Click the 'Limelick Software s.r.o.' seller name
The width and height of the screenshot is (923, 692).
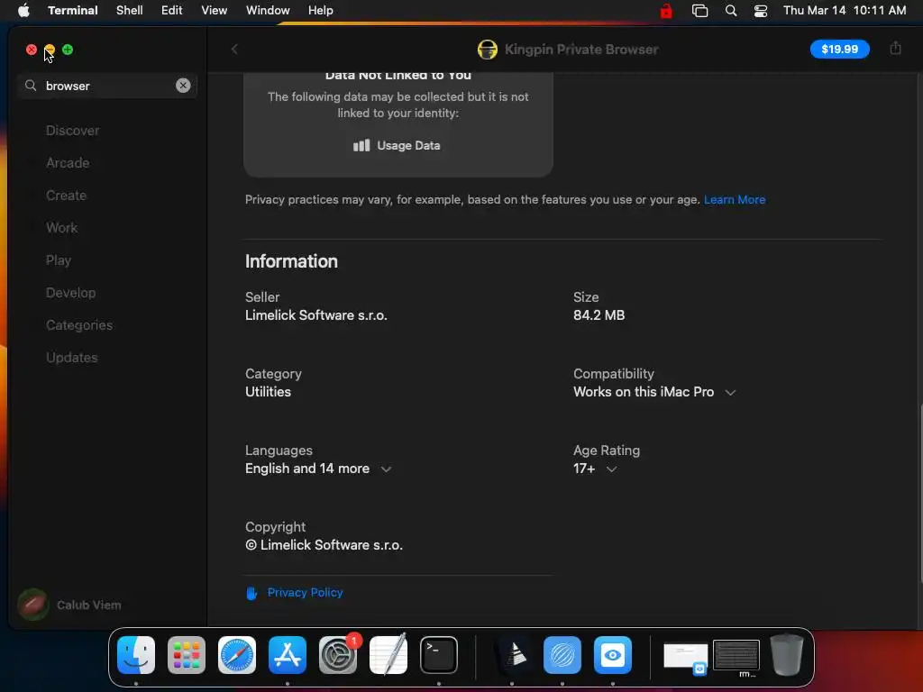[x=316, y=315]
